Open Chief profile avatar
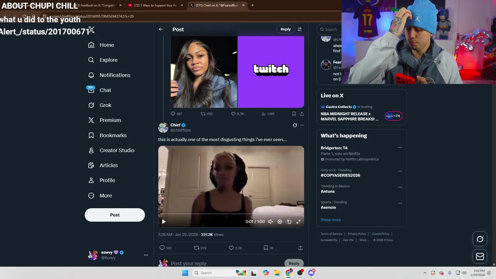This screenshot has width=496, height=279. tap(163, 127)
